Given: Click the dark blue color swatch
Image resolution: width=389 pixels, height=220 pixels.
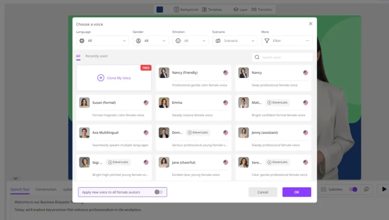Looking at the screenshot, I should click(x=160, y=9).
